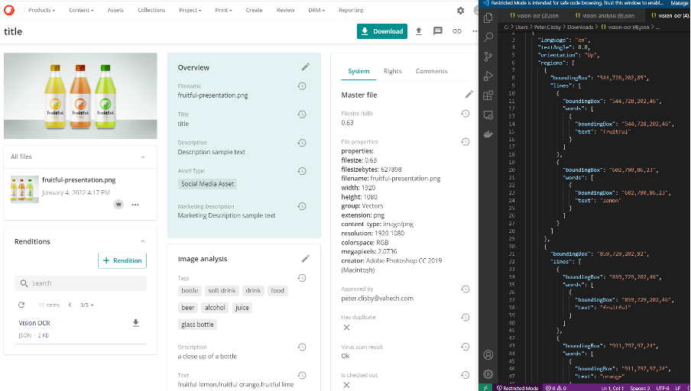691x391 pixels.
Task: Click Restricted Mode in VS Code status bar
Action: [517, 388]
